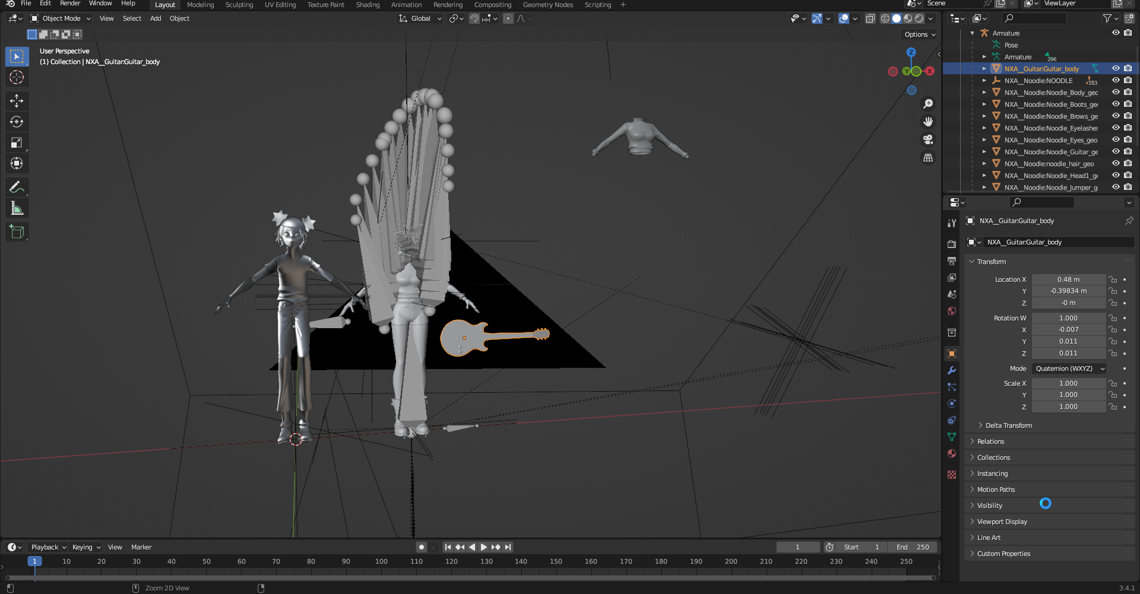This screenshot has height=594, width=1140.
Task: Lock the Location X value
Action: click(1113, 279)
